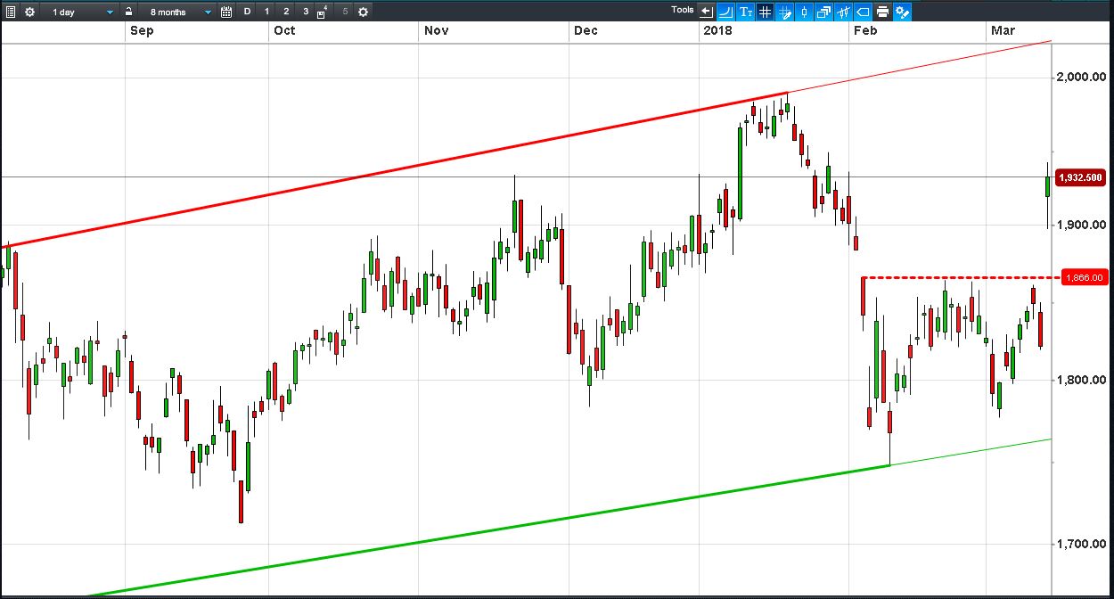1114x599 pixels.
Task: Open the technical indicators icon
Action: pyautogui.click(x=843, y=12)
